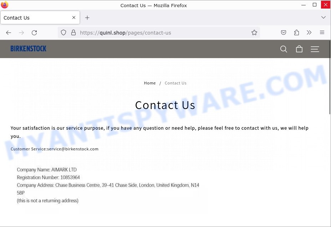Click Registration Number: 10853964 line
Viewport: 331px width, 227px height.
pyautogui.click(x=49, y=177)
